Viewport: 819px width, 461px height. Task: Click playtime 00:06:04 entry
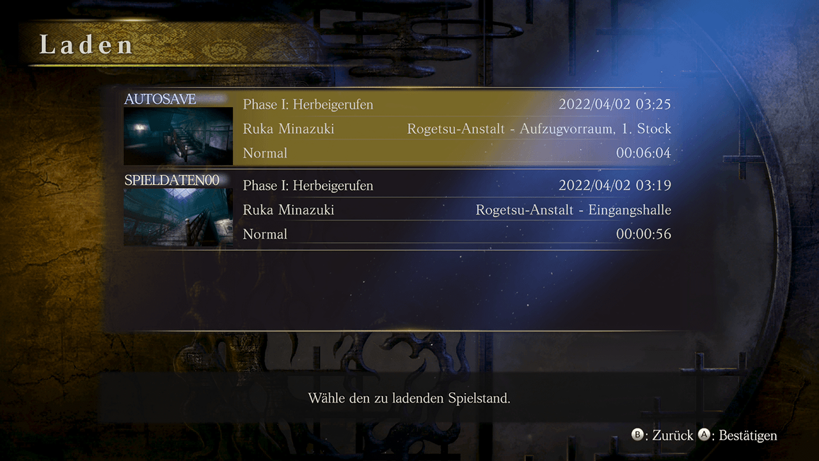pyautogui.click(x=644, y=153)
